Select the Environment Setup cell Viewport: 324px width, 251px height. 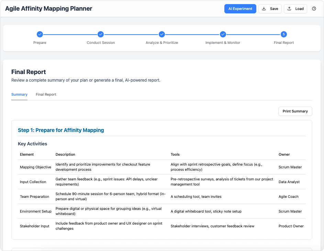pos(35,212)
